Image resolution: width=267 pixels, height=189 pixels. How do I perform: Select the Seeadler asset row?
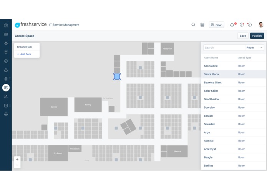(x=233, y=124)
